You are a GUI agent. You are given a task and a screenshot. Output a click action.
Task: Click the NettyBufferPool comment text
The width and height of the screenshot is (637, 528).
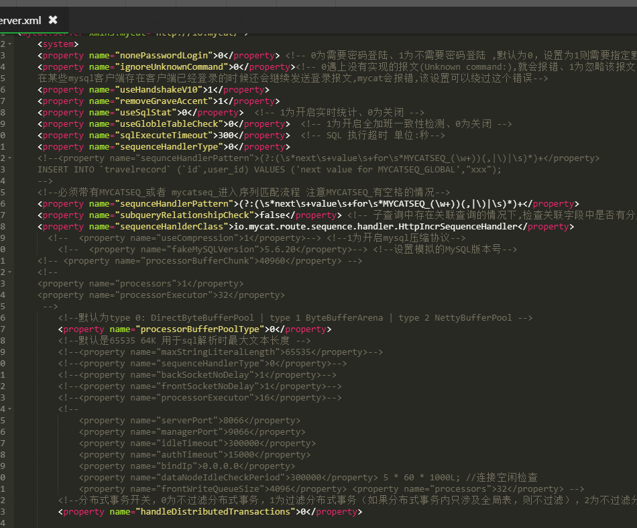point(473,317)
